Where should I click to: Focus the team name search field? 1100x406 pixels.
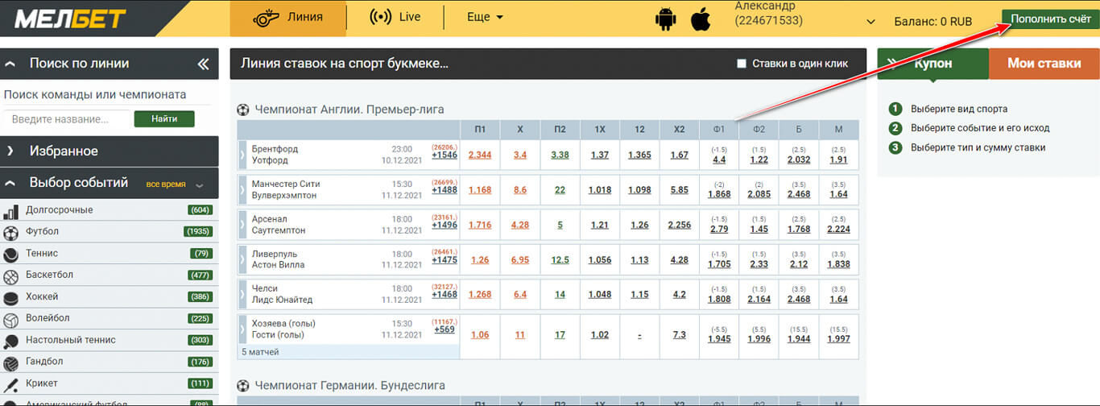pyautogui.click(x=65, y=119)
